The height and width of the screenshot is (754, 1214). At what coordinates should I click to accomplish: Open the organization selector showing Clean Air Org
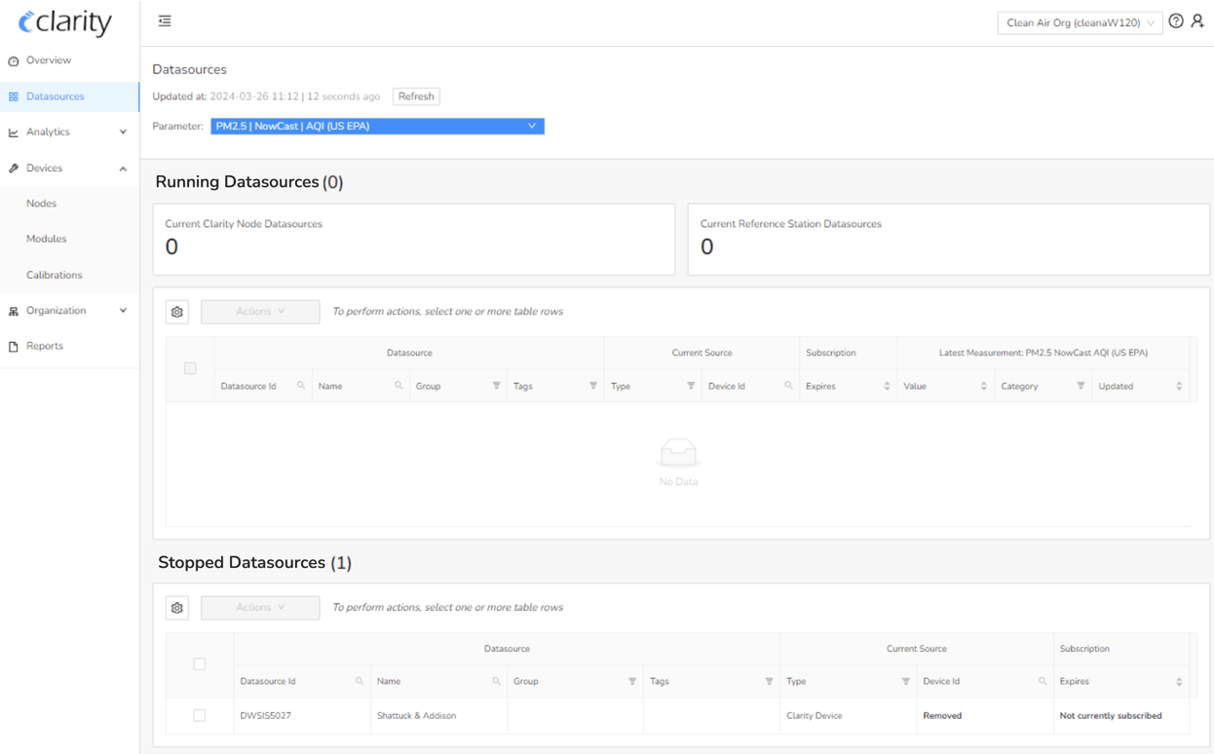[x=1079, y=21]
